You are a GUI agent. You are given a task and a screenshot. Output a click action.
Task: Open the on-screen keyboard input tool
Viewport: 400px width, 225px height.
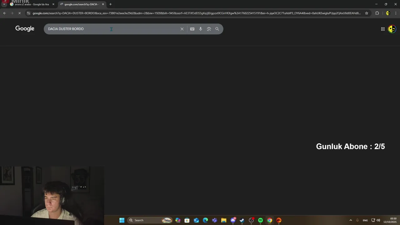point(192,29)
